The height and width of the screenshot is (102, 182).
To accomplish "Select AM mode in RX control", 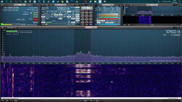I will 47,12.
